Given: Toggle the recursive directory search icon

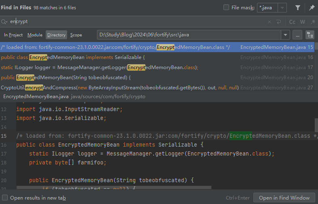Looking at the screenshot, I should [x=310, y=35].
